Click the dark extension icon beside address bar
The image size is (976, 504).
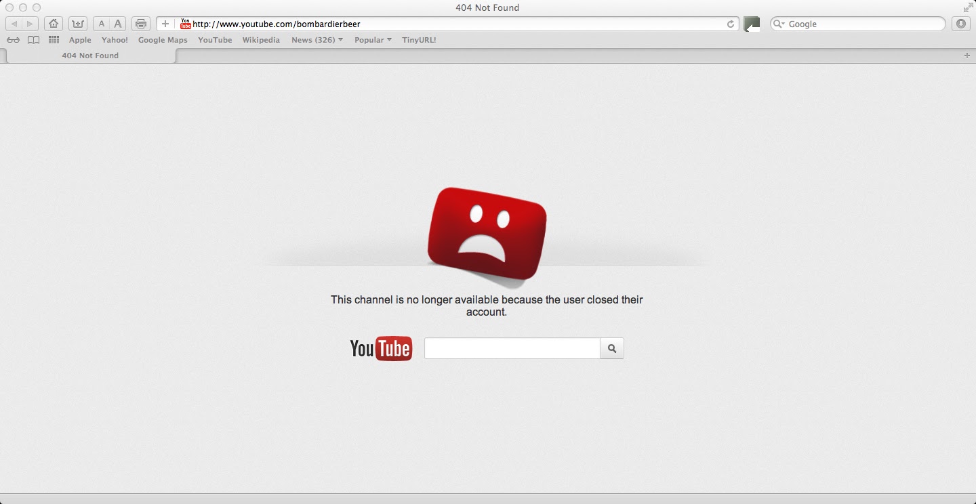pyautogui.click(x=752, y=24)
